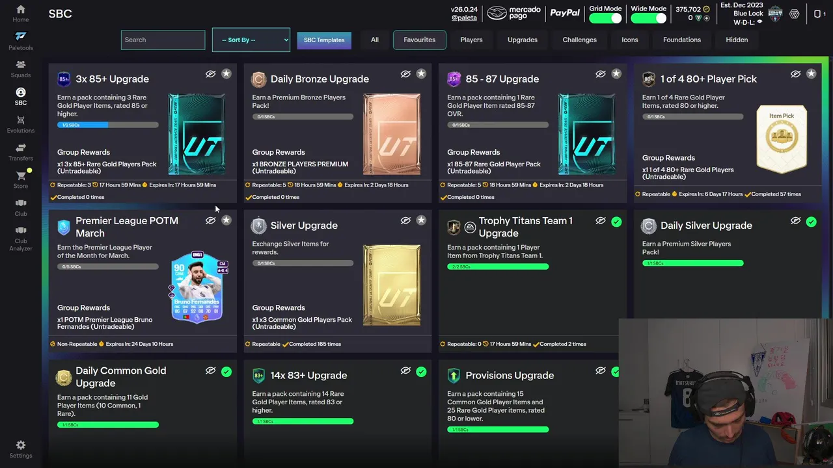Open the SBC sidebar section
833x468 pixels.
[21, 97]
